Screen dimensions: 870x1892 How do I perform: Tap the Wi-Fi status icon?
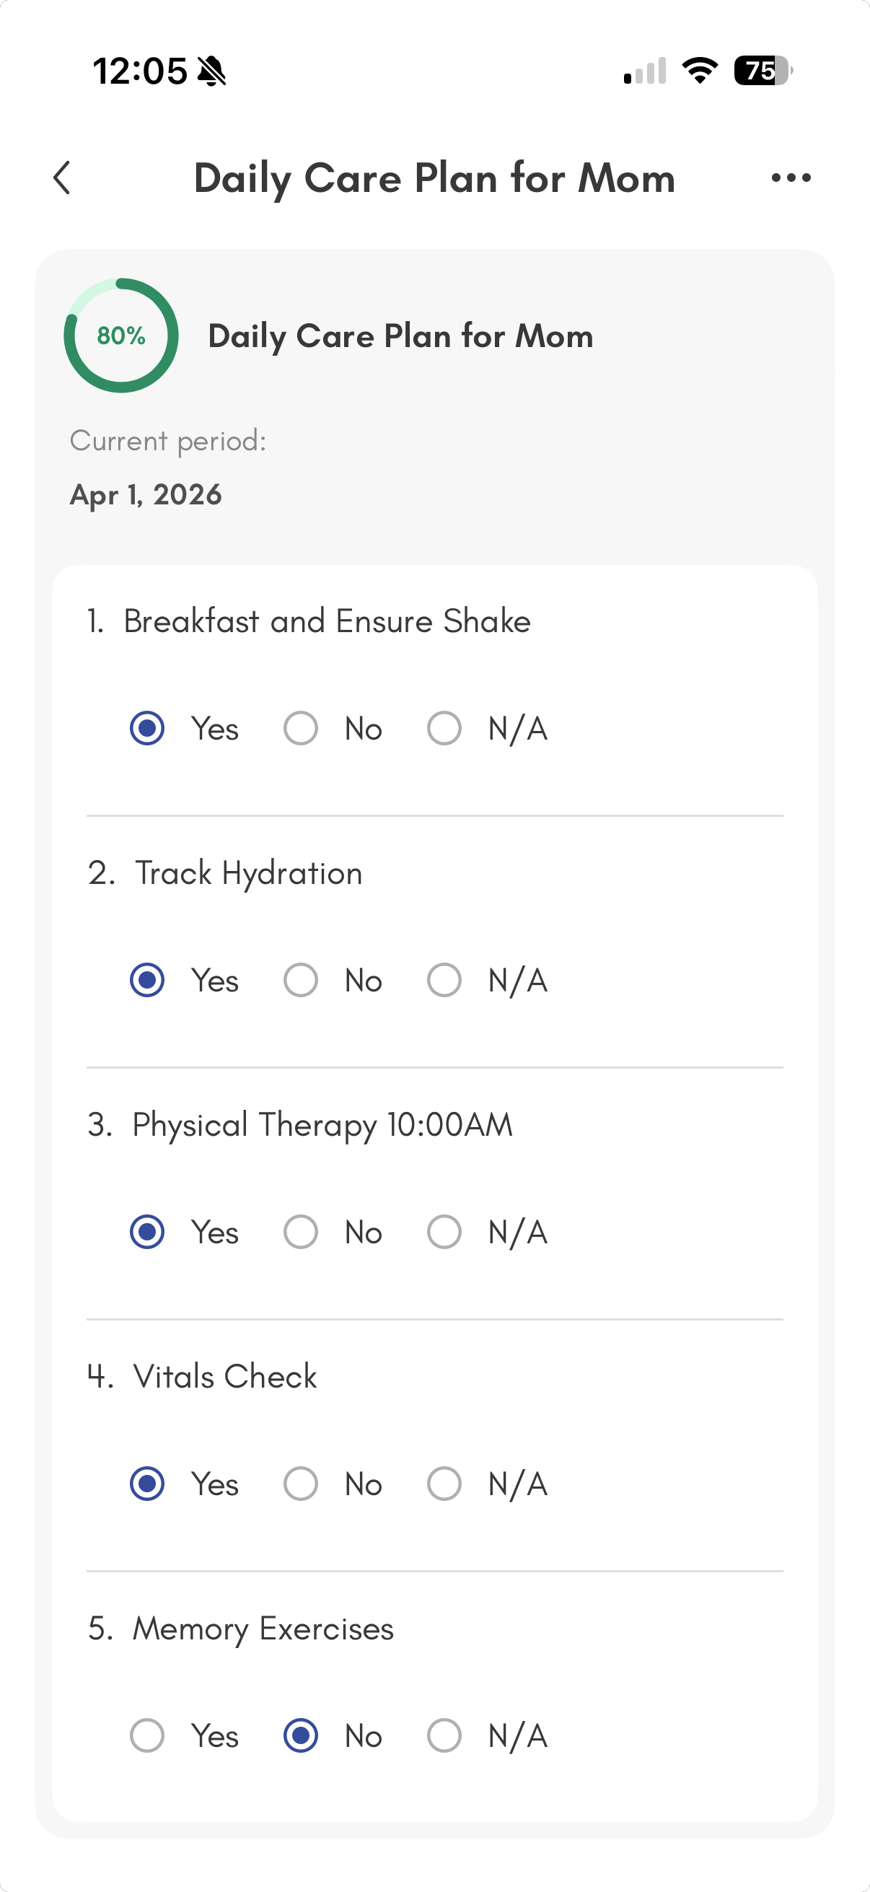click(x=700, y=71)
